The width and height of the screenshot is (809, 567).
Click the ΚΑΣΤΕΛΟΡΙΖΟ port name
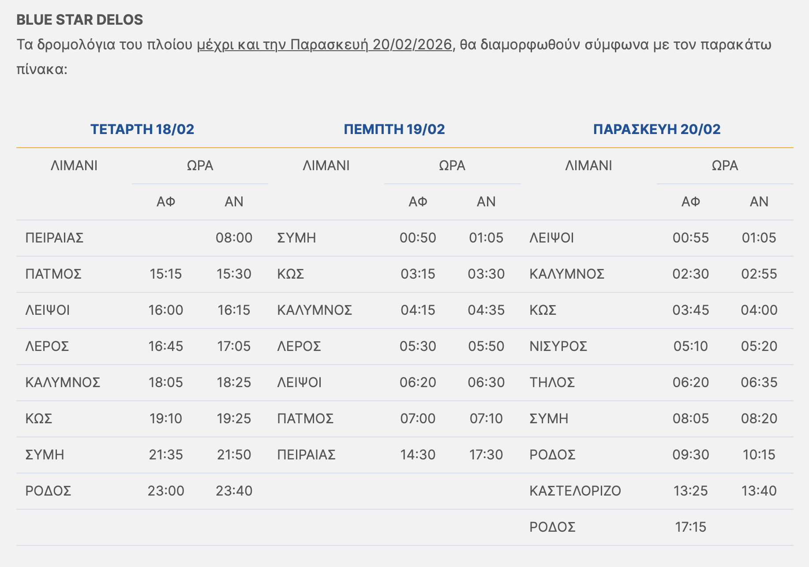point(575,491)
